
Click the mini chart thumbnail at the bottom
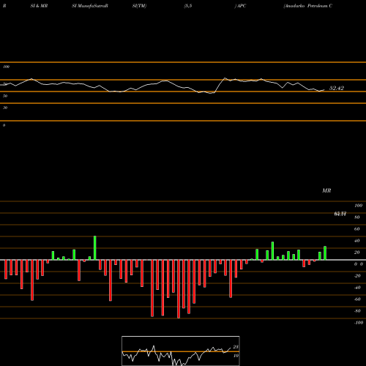(181, 351)
